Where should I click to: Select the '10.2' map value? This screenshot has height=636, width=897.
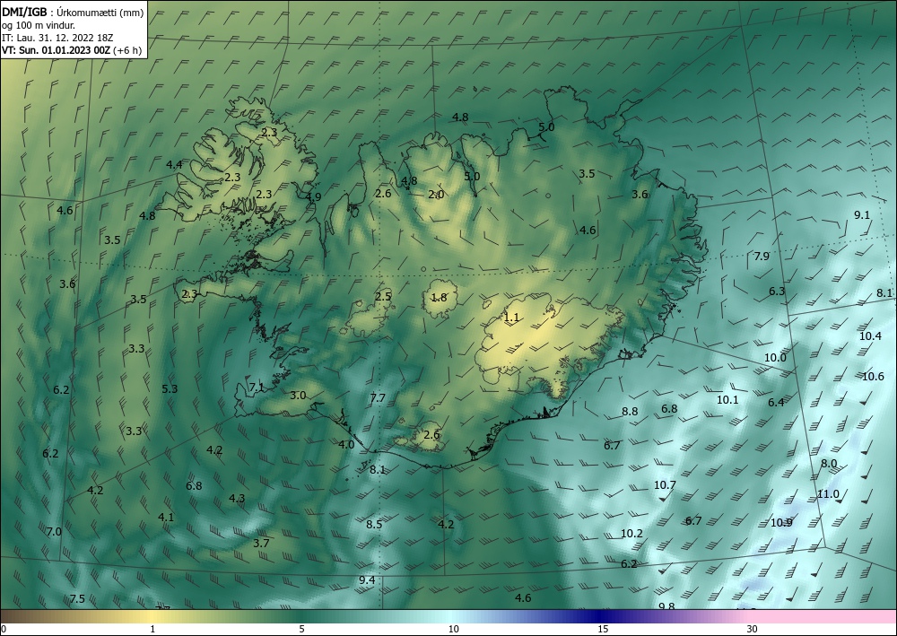point(631,534)
